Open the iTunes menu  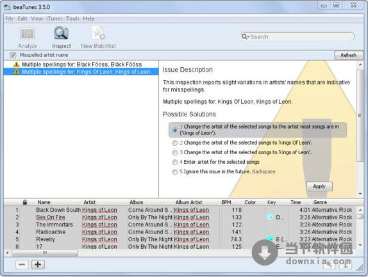point(54,19)
